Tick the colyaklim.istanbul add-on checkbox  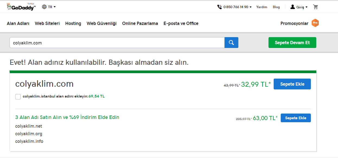[18, 96]
